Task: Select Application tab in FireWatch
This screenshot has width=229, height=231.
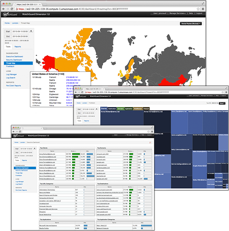Action: 129,109
